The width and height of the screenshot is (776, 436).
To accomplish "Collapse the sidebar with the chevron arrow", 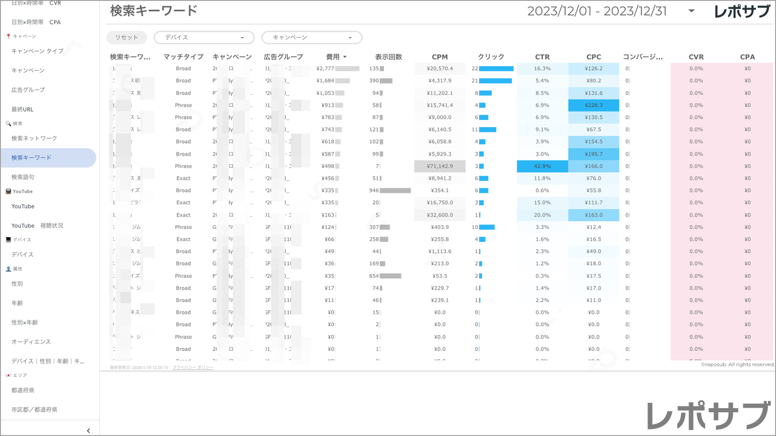I will [x=88, y=431].
